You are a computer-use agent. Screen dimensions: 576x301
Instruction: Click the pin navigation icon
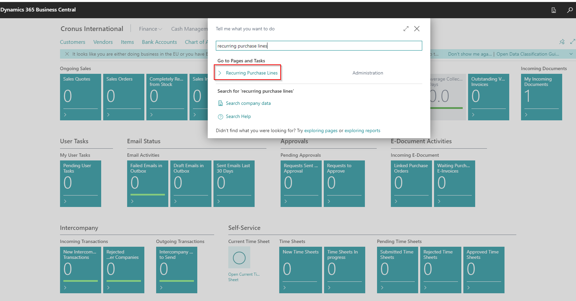tap(562, 42)
